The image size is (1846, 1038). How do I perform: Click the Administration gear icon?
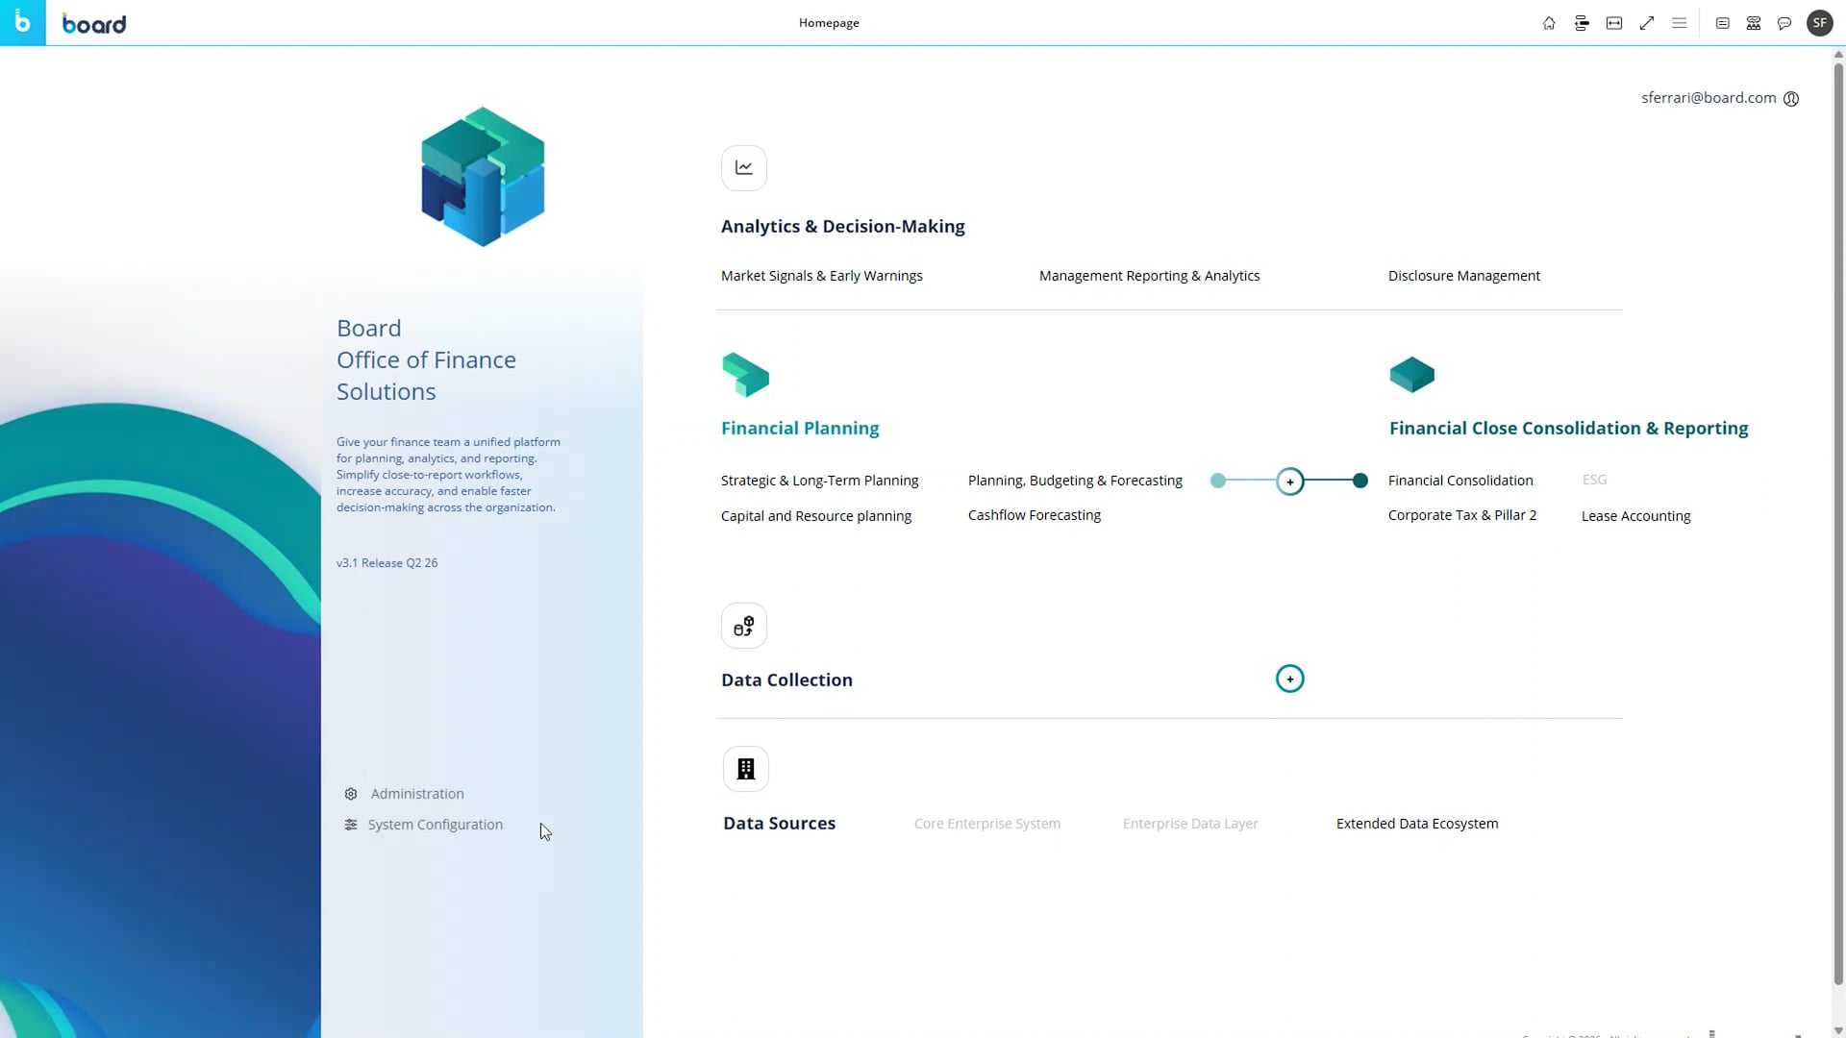[351, 794]
